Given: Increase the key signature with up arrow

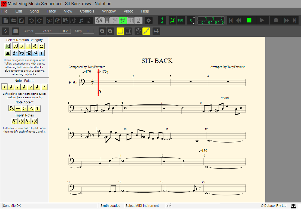Looking at the screenshot, I should pyautogui.click(x=194, y=18).
